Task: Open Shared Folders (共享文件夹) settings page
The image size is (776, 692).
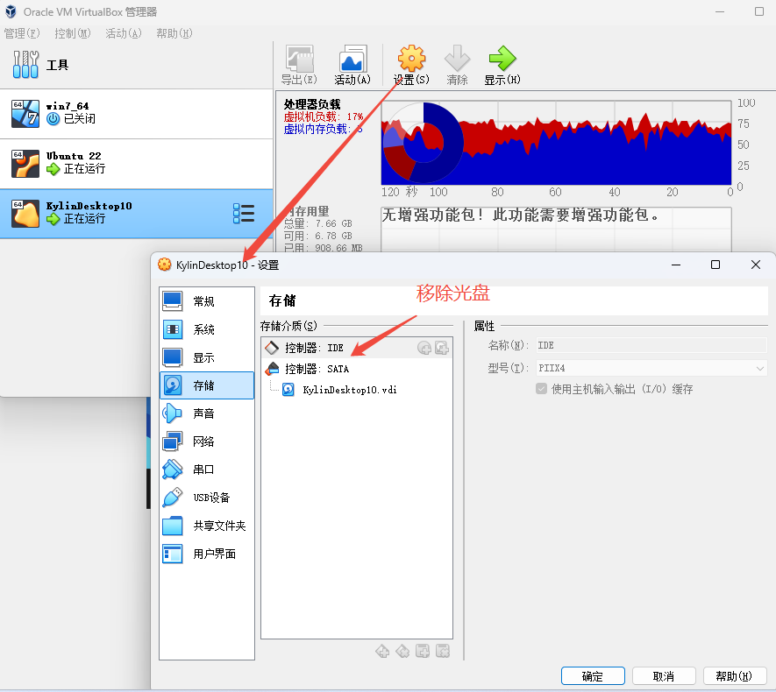Action: pyautogui.click(x=207, y=526)
